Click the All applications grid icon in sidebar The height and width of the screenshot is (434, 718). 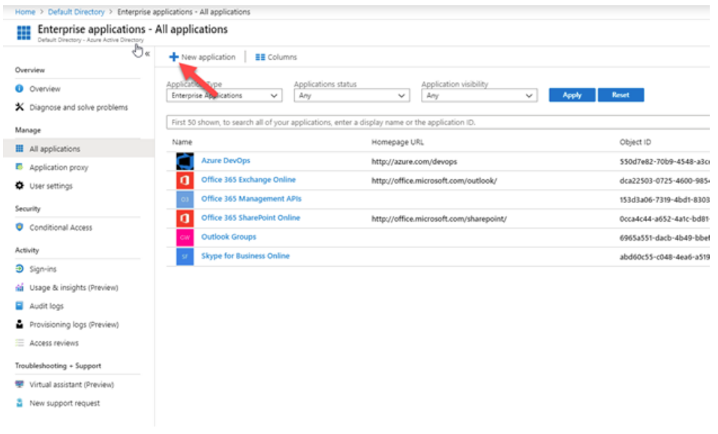click(20, 148)
